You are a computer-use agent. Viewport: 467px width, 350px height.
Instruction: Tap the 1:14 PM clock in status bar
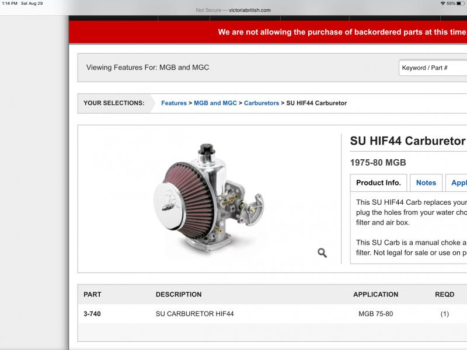pos(9,3)
